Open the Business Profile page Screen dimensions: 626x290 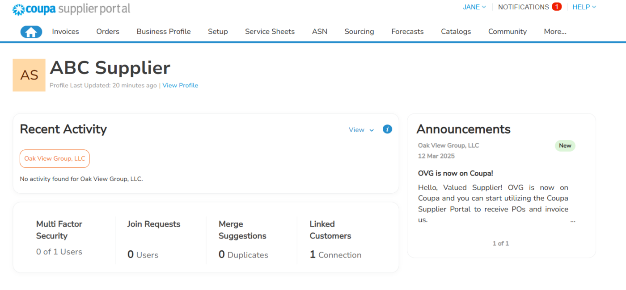(163, 31)
